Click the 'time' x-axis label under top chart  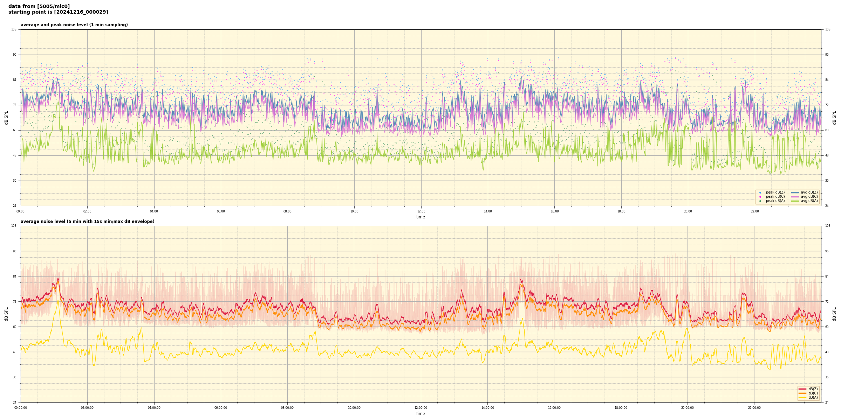pos(420,217)
